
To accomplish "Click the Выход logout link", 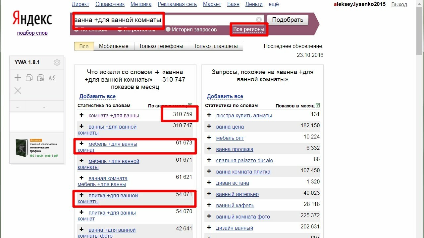I will [399, 4].
